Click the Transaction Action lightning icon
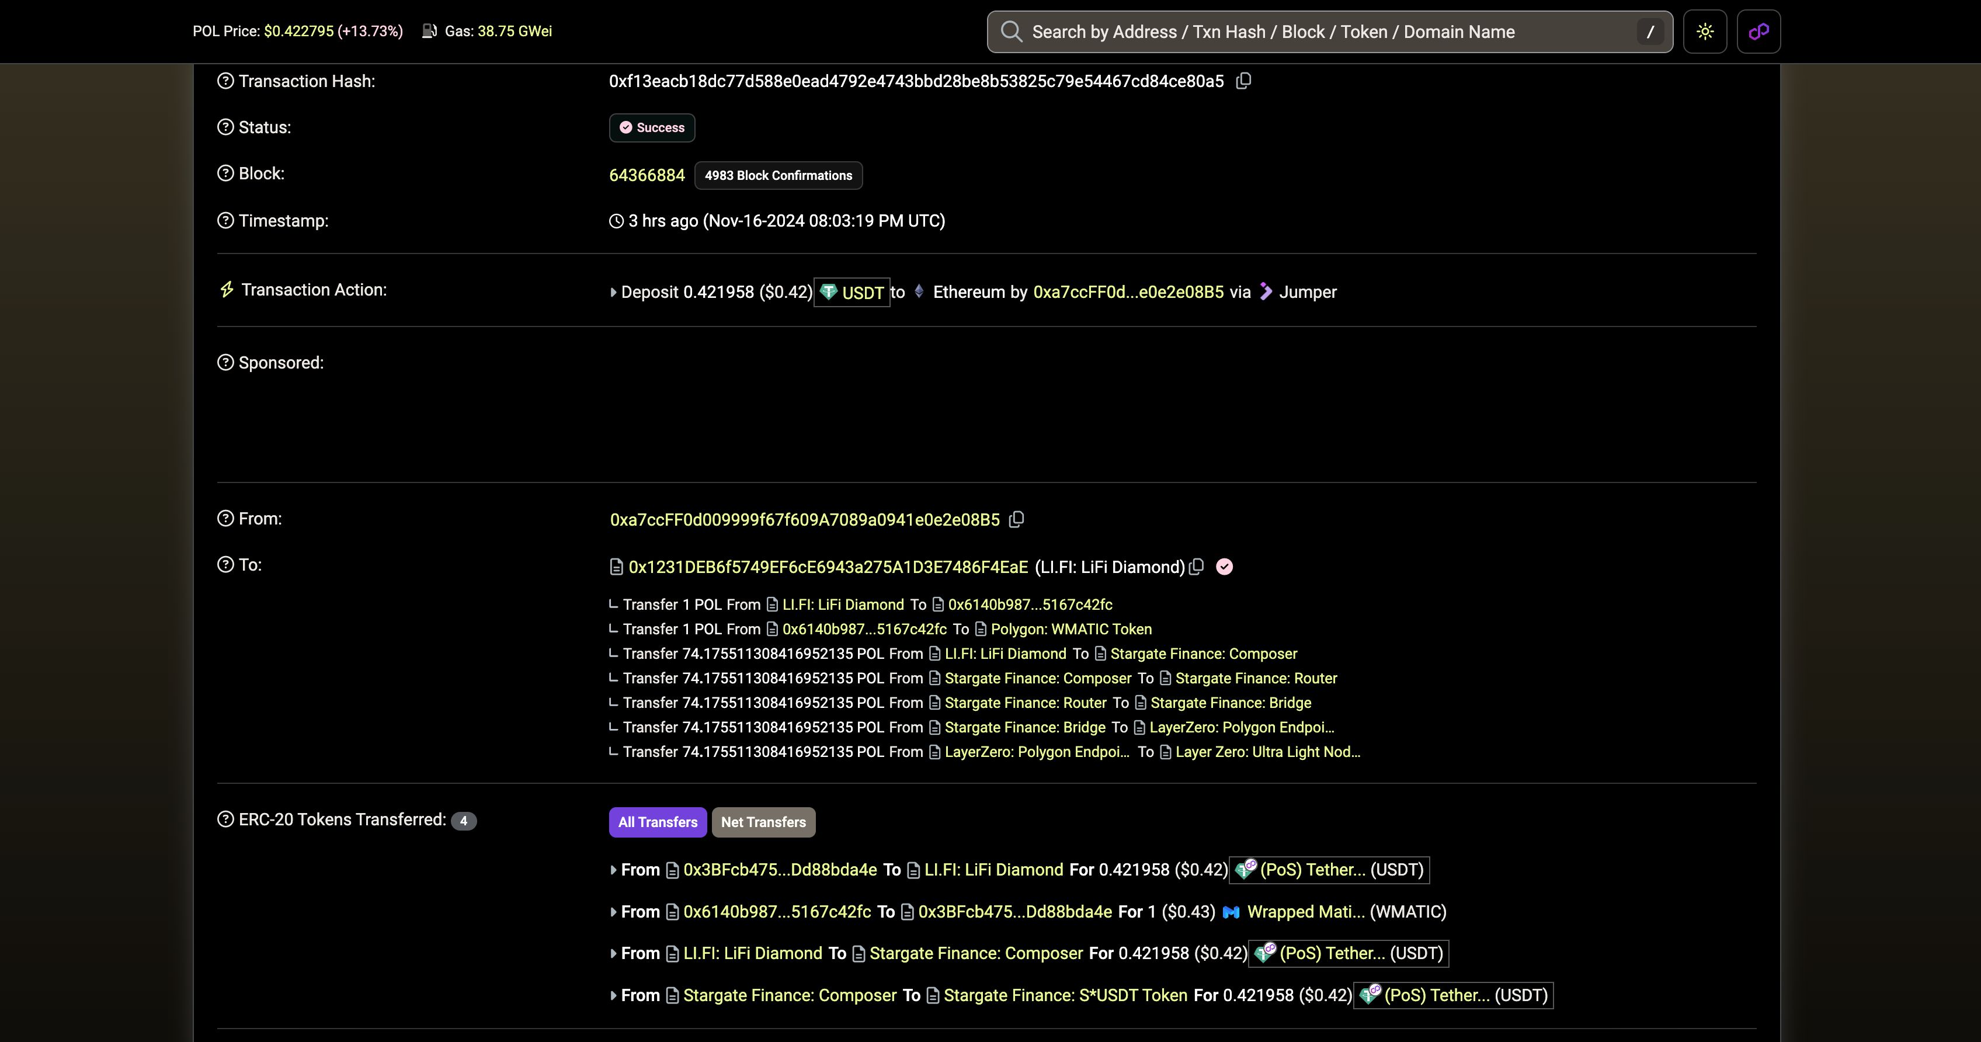Screen dimensions: 1981x1042 coord(227,289)
